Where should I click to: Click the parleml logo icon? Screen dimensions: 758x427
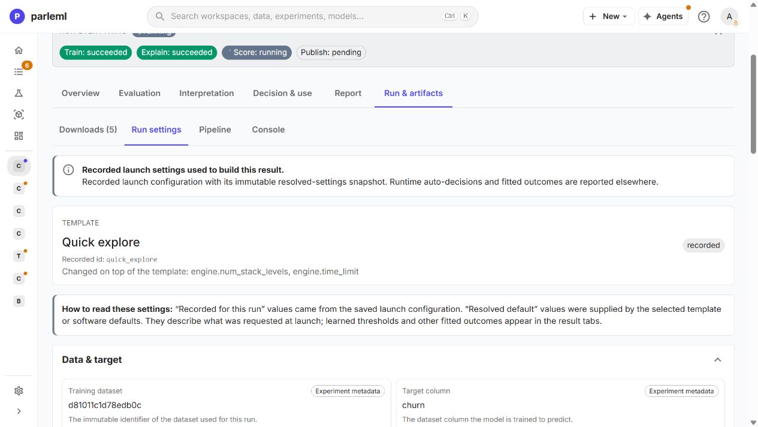[17, 16]
